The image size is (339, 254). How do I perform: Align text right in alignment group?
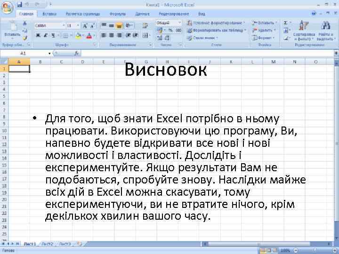(119, 35)
